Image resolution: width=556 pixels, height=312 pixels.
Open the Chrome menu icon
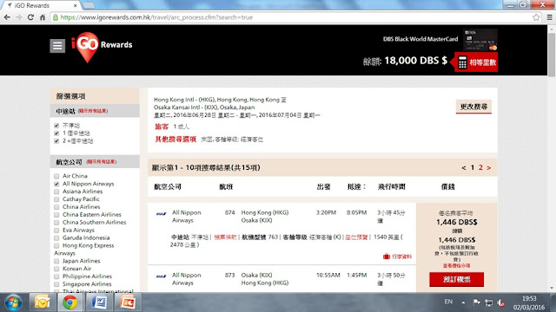tap(549, 17)
